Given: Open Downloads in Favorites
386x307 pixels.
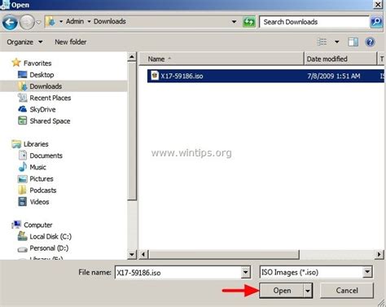Looking at the screenshot, I should point(46,86).
